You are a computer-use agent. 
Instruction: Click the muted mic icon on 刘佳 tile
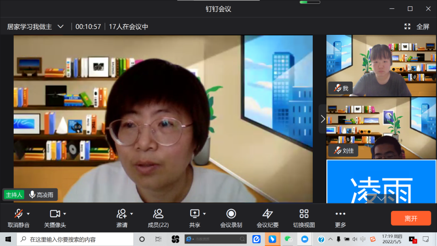click(337, 151)
